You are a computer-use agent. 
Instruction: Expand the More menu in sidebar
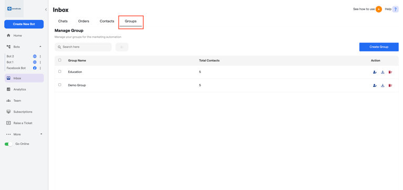[41, 134]
